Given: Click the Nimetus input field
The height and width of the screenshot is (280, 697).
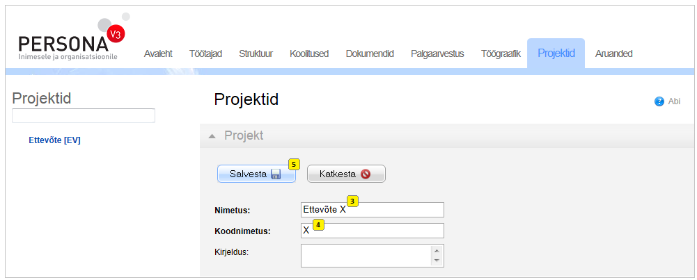Looking at the screenshot, I should click(372, 209).
